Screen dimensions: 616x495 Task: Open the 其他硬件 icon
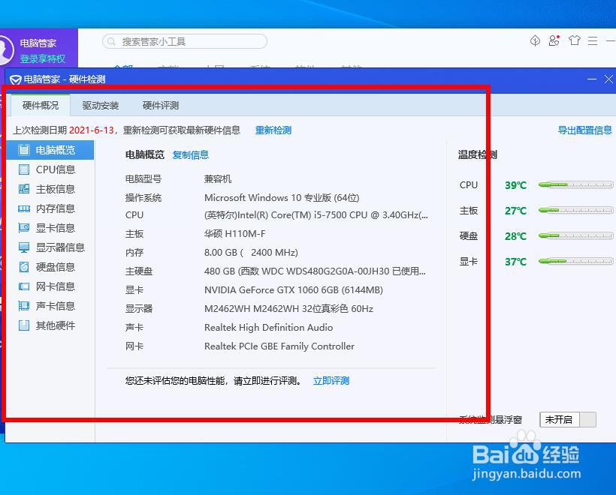tap(24, 325)
